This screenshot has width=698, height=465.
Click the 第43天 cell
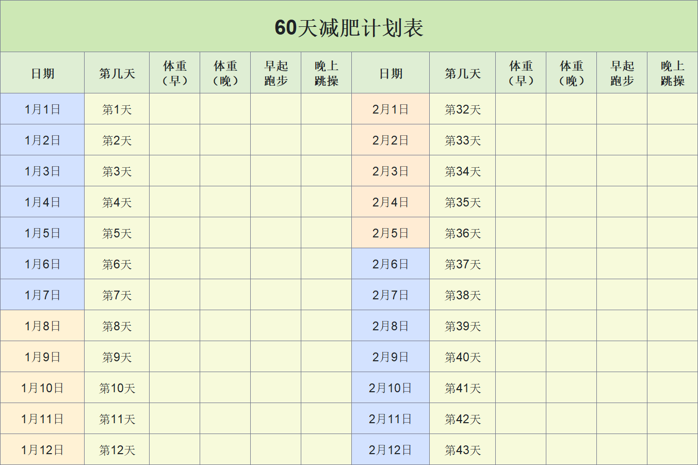click(463, 450)
